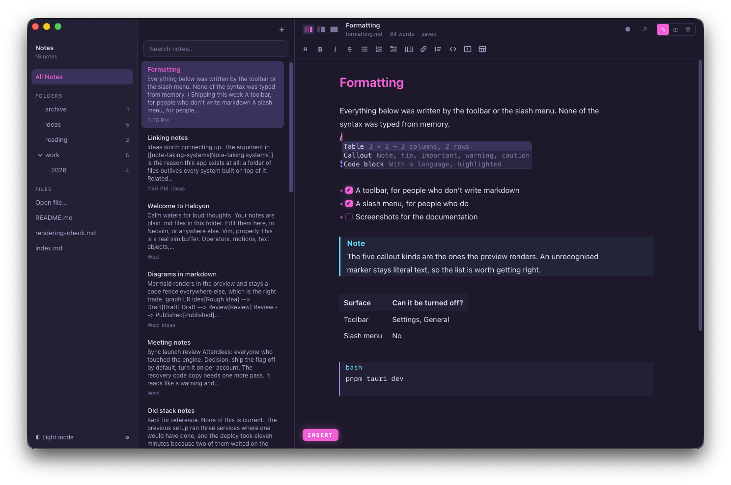Collapse the work folder chevron
The height and width of the screenshot is (485, 731).
(40, 155)
